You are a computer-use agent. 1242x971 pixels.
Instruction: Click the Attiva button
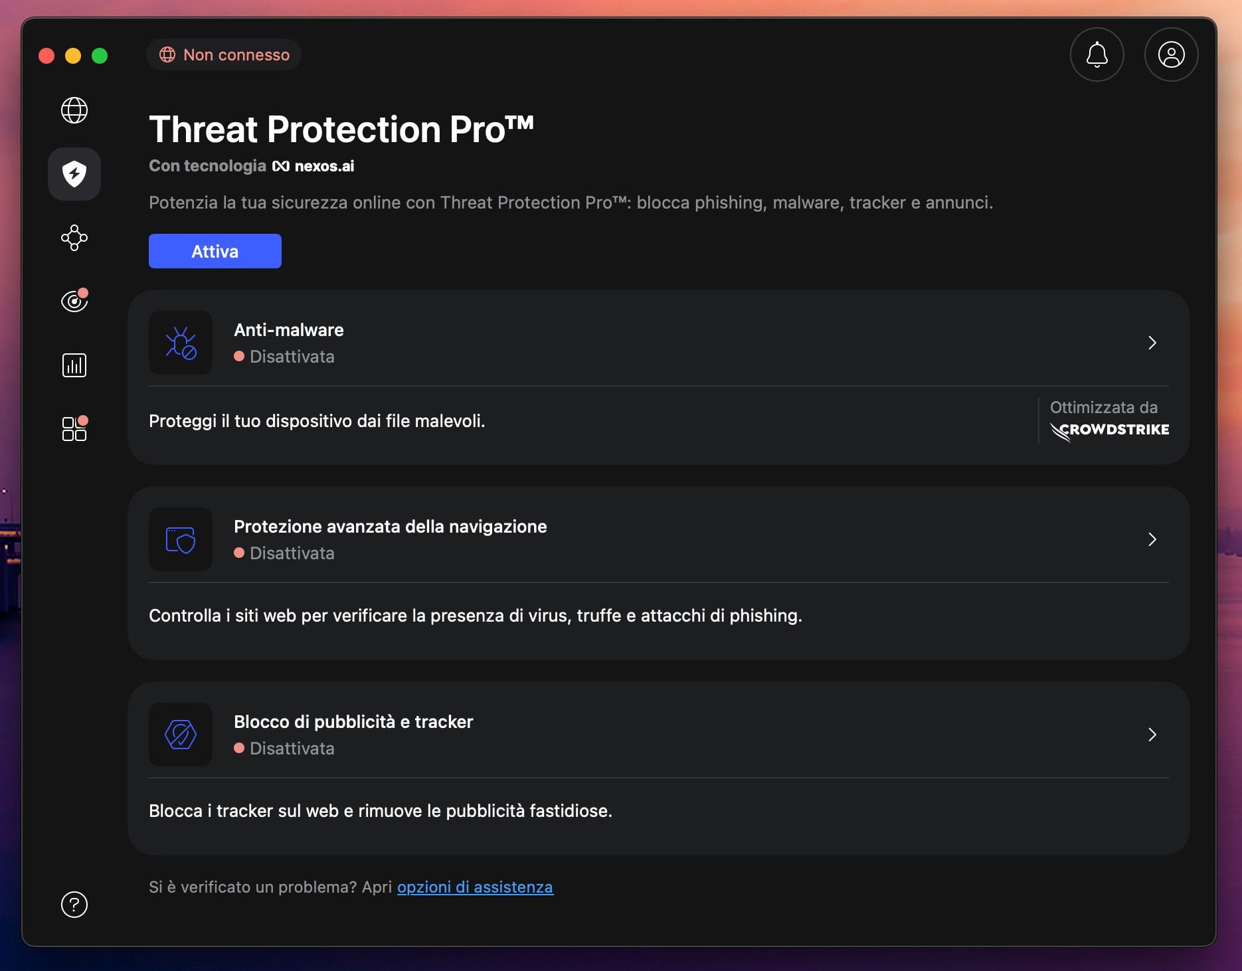click(215, 251)
